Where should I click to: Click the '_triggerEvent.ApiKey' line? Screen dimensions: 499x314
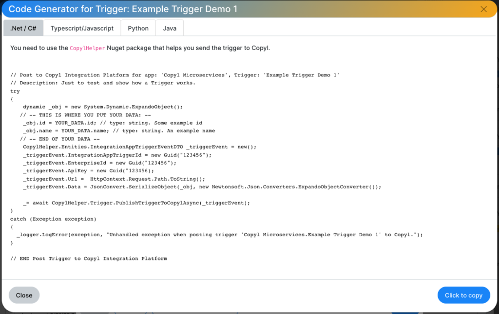[89, 171]
